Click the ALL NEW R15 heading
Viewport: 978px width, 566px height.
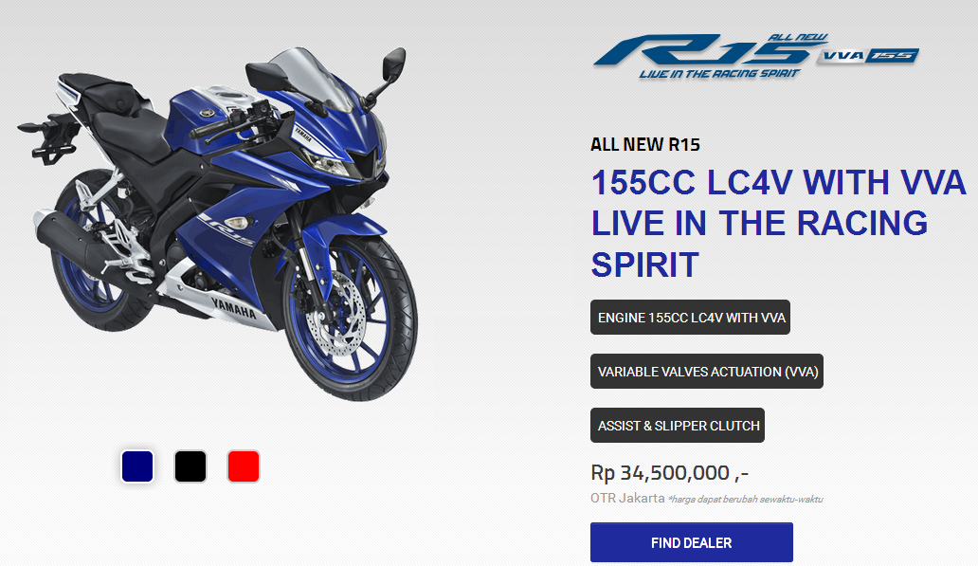pyautogui.click(x=645, y=145)
